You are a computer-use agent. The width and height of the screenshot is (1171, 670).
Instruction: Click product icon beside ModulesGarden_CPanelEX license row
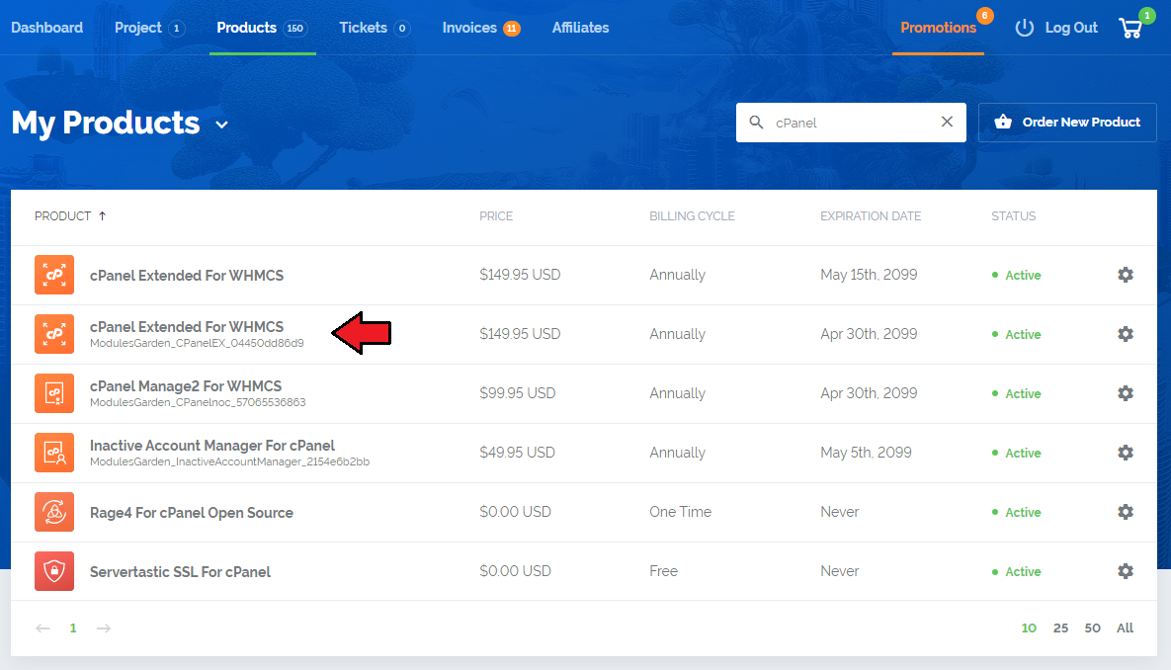pos(54,334)
